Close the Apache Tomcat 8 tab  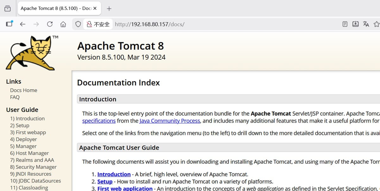(95, 9)
